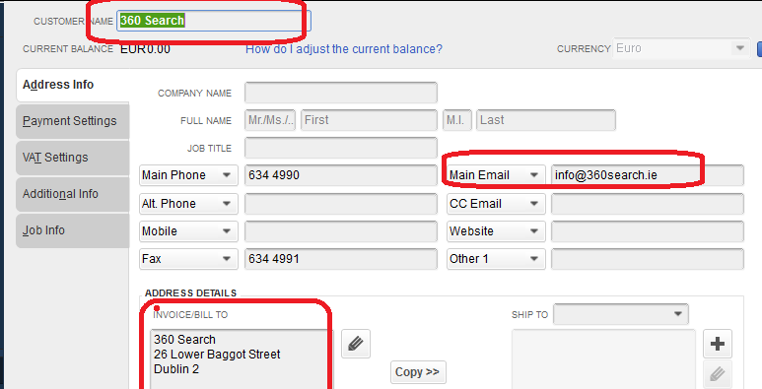Click the Customer Name field with 360 Search

coord(213,21)
